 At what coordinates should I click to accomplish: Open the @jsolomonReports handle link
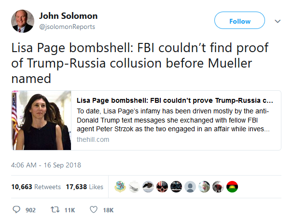[67, 27]
